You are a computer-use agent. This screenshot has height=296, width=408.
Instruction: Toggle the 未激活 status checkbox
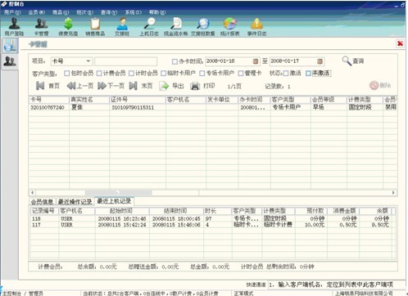[x=308, y=73]
